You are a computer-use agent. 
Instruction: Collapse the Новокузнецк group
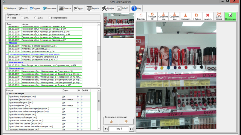(x=7, y=68)
